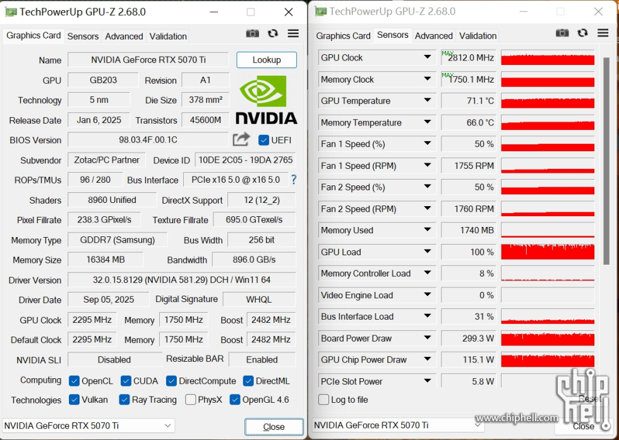
Task: Click the Driver Date value Sep 05, 2025
Action: [x=109, y=299]
